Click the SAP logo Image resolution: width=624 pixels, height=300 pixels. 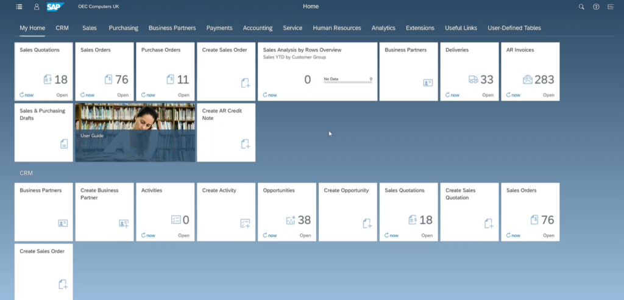click(x=55, y=7)
